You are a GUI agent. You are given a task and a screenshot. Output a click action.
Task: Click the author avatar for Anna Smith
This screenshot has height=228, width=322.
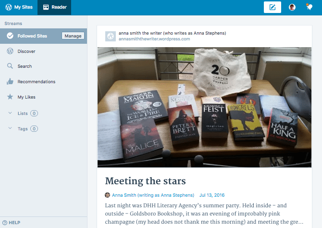pyautogui.click(x=107, y=195)
